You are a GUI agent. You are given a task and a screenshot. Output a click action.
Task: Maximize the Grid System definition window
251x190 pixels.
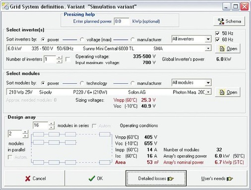click(x=235, y=7)
